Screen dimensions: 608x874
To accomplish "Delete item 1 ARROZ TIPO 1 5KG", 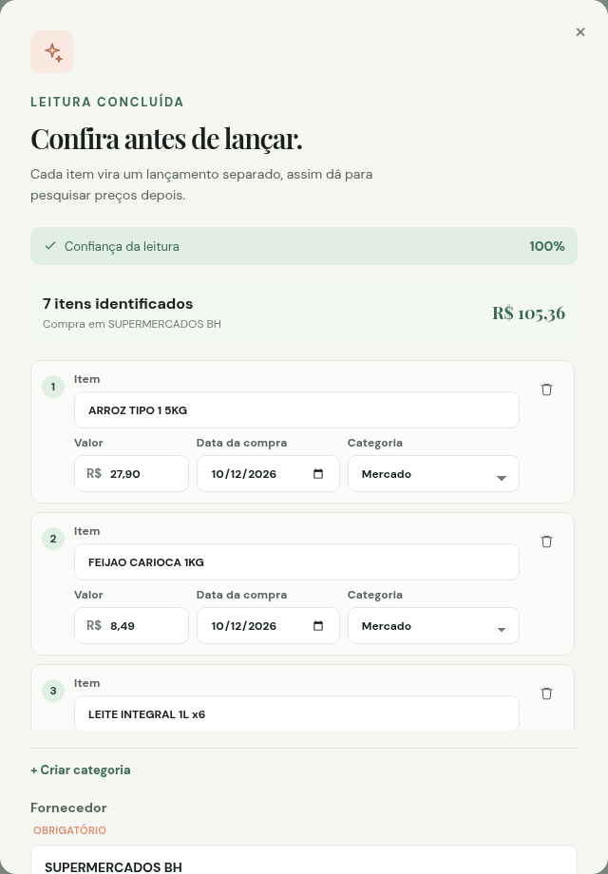I will 546,389.
